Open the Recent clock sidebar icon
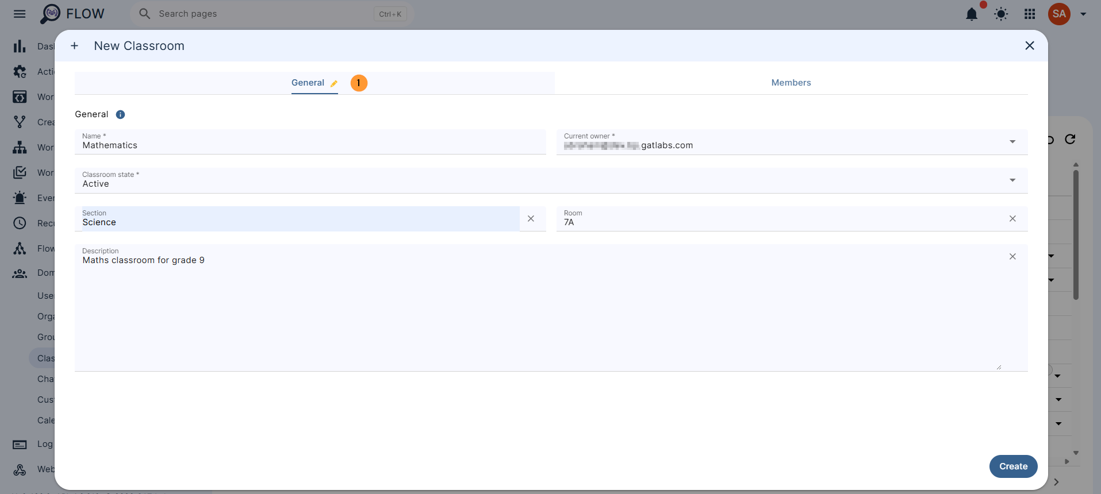 click(x=20, y=223)
